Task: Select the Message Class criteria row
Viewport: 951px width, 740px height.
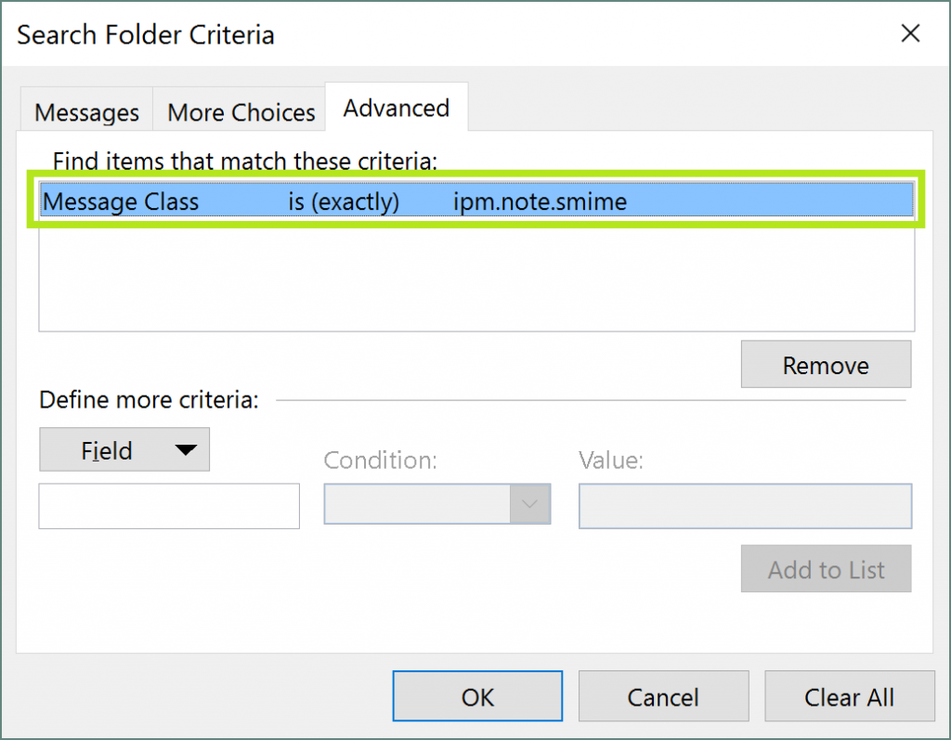Action: (121, 201)
